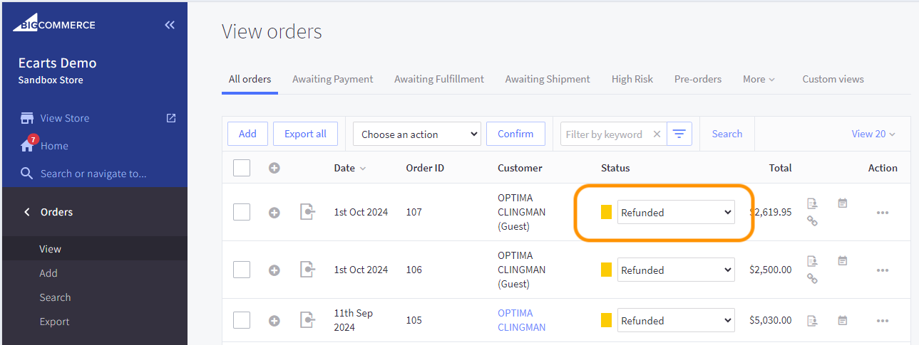919x345 pixels.
Task: Click back chevron beside Orders
Action: [x=27, y=212]
